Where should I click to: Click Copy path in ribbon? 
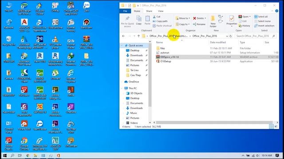click(x=160, y=21)
